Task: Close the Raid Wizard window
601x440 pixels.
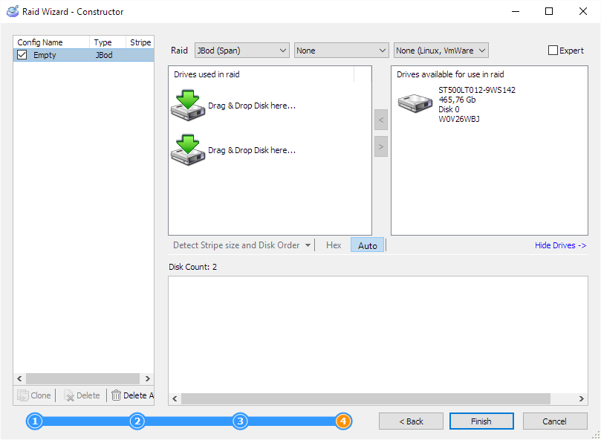Action: click(x=583, y=11)
